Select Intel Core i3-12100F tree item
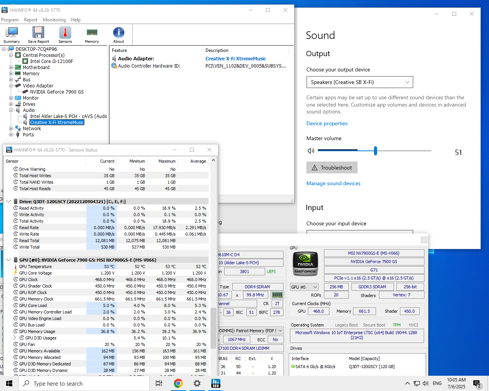Screen dimensions: 489x391 [52, 61]
